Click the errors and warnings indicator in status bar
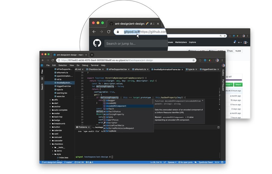This screenshot has width=272, height=174. point(90,162)
